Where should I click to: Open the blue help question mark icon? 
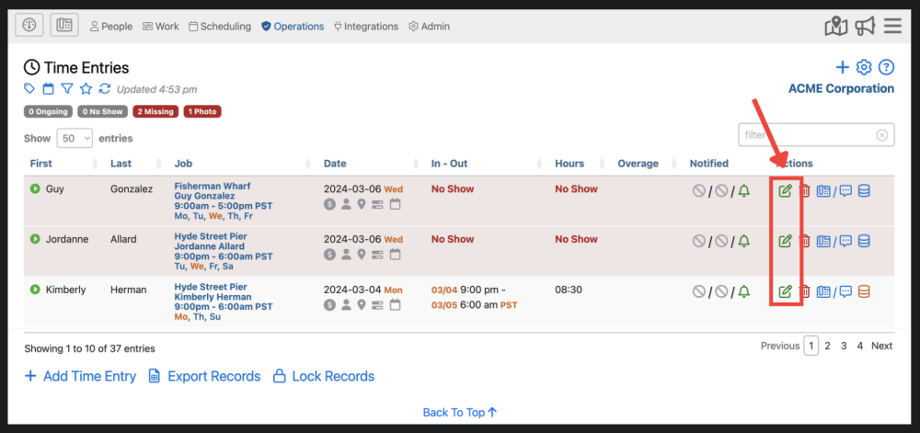[x=886, y=67]
